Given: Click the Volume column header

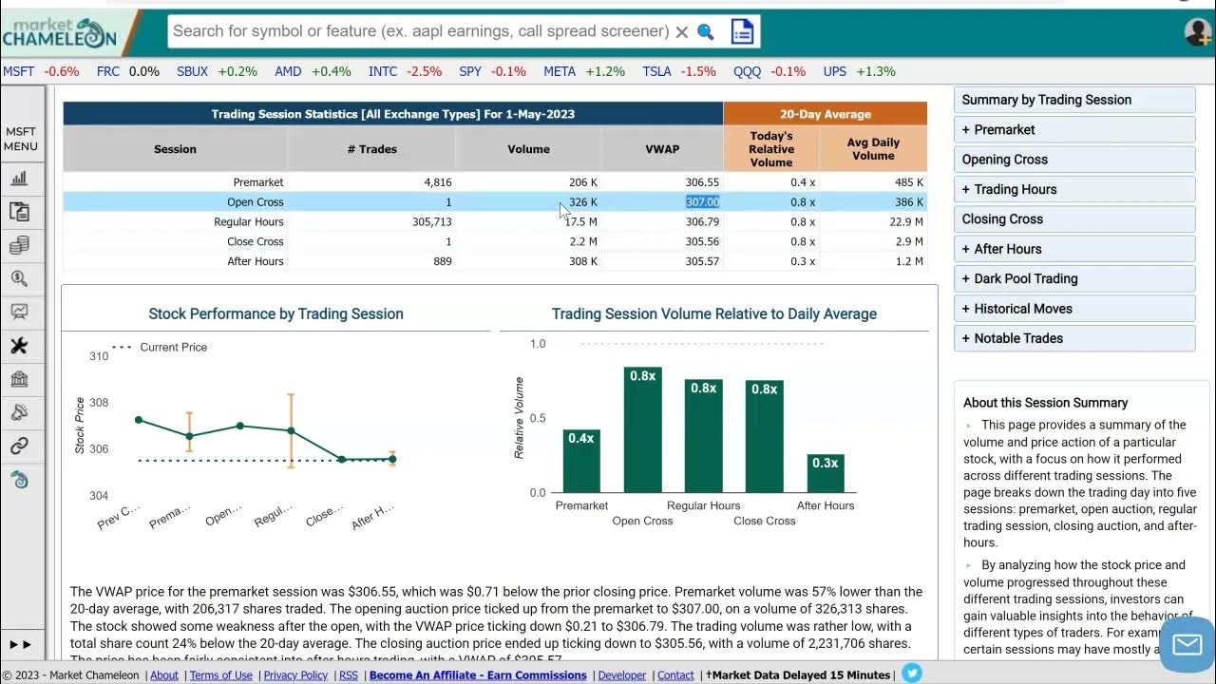Looking at the screenshot, I should click(x=528, y=149).
